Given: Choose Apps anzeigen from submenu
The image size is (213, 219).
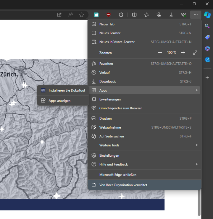Looking at the screenshot, I should point(59,101).
